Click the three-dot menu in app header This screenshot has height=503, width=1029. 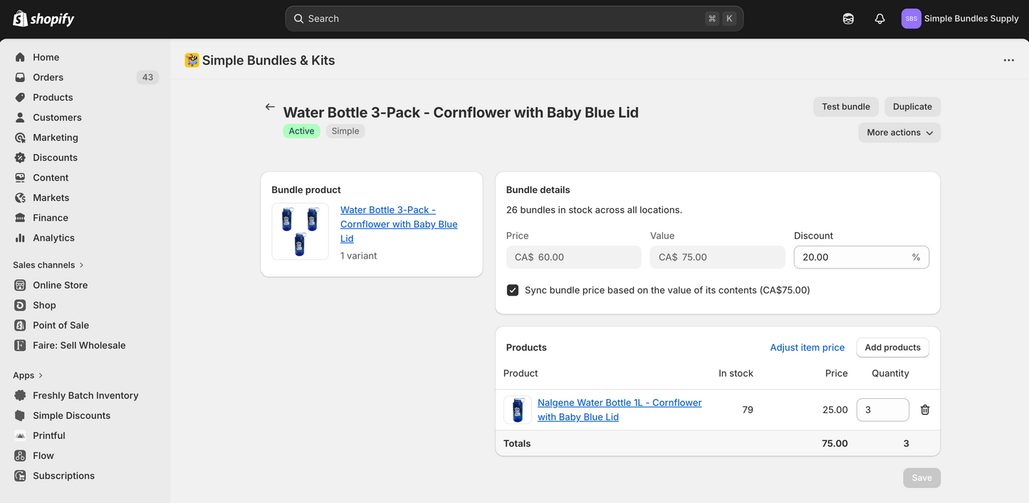(x=1008, y=61)
